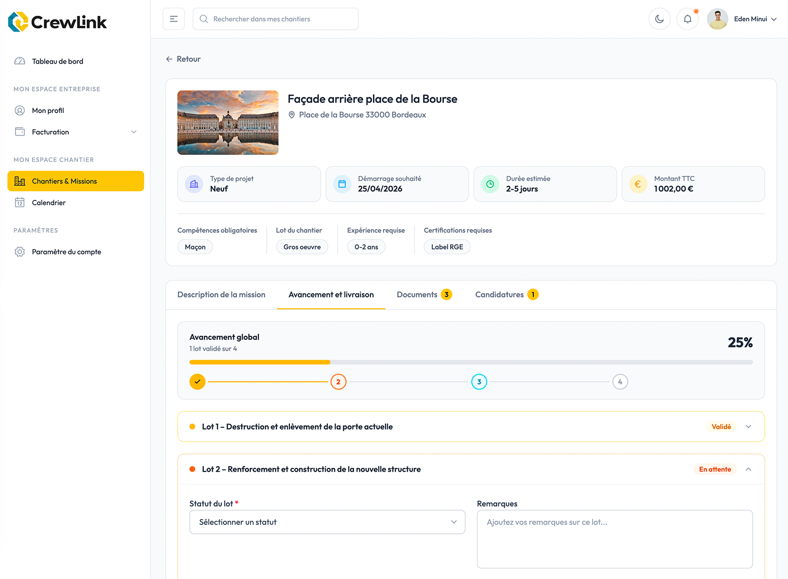
Task: Click the Façade arrière place de la Bourse title
Action: tap(372, 99)
